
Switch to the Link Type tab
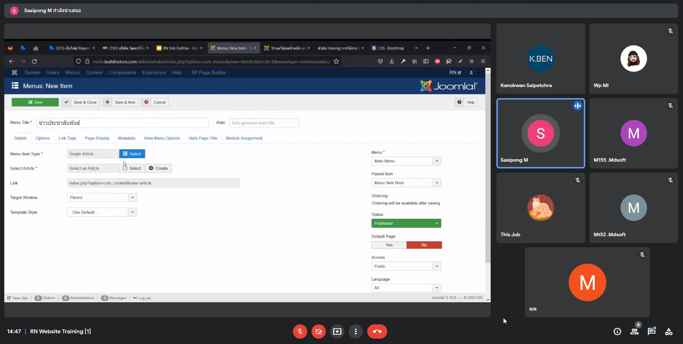[67, 138]
